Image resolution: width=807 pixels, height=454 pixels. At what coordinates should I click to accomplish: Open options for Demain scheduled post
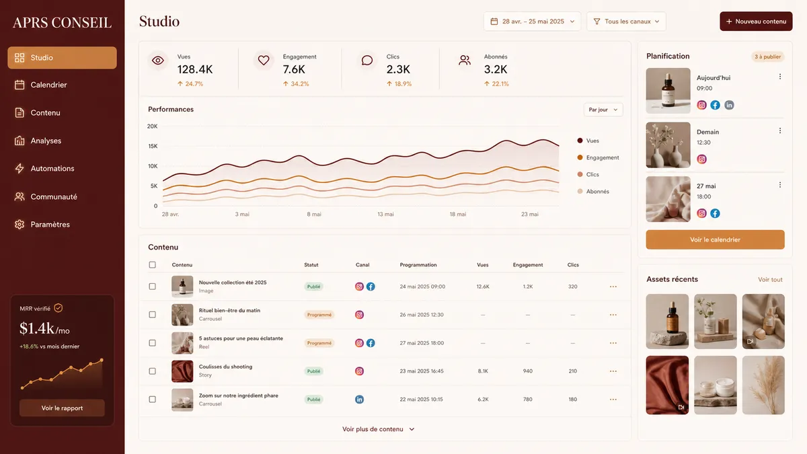[x=780, y=130]
